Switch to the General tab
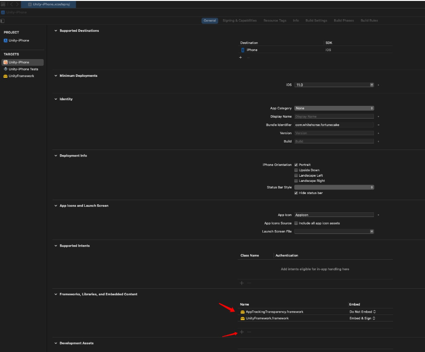425x352 pixels. point(210,21)
